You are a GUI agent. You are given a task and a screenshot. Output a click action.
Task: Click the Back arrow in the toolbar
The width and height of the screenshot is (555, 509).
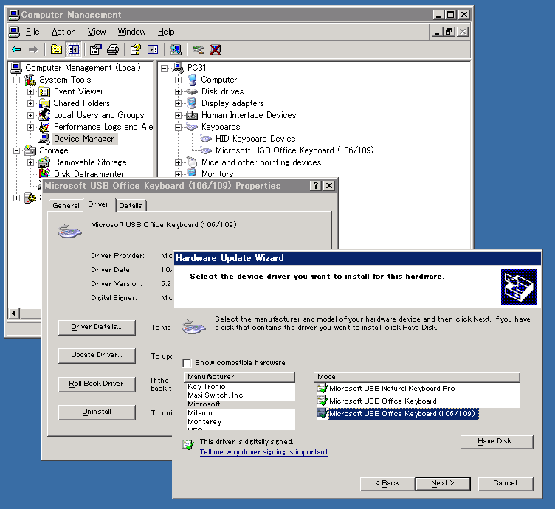[x=16, y=49]
